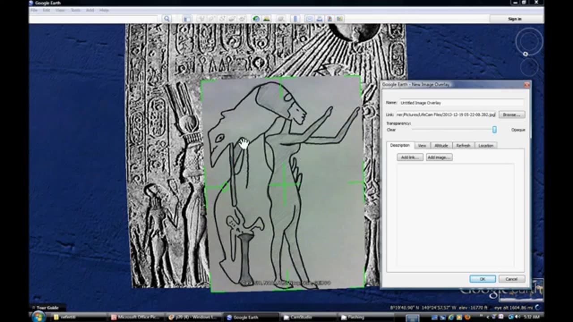Open the File menu
This screenshot has width=573, height=322.
pos(34,10)
